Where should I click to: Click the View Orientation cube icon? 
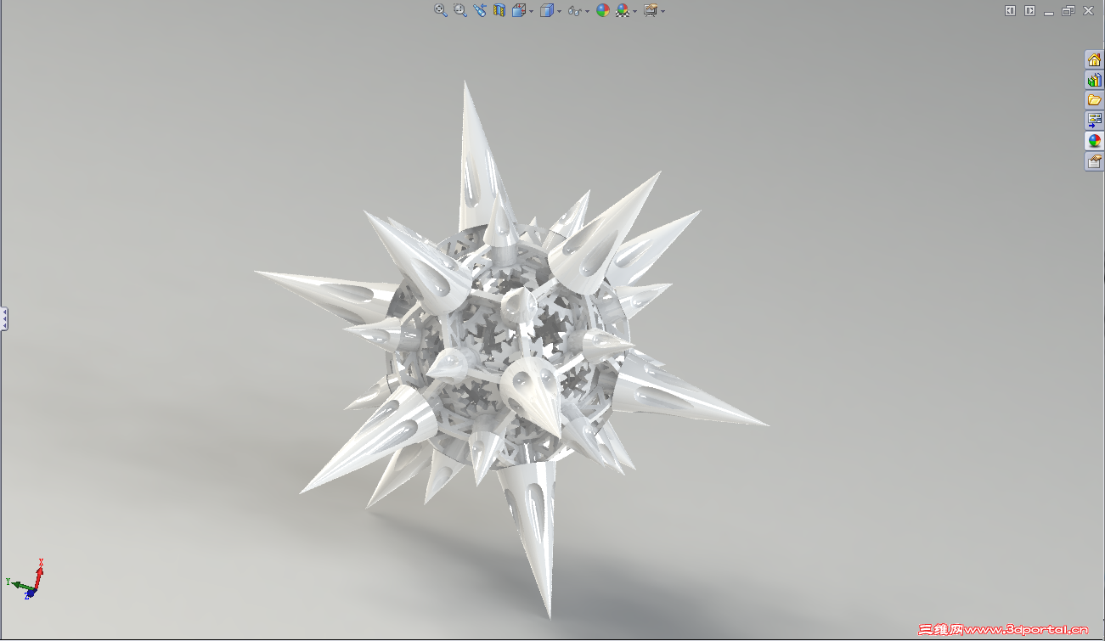518,10
